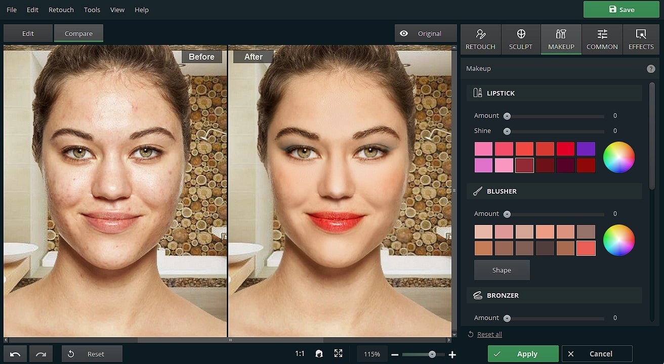Select the light peach blusher swatch
The image size is (664, 364).
[483, 232]
